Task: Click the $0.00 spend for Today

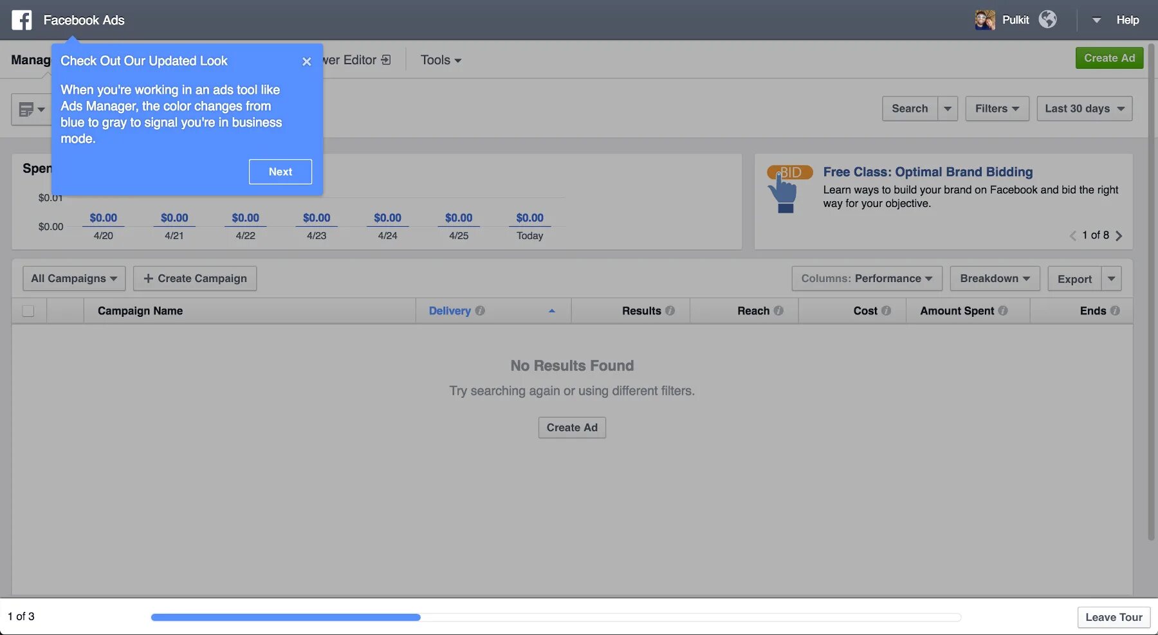Action: (x=530, y=218)
